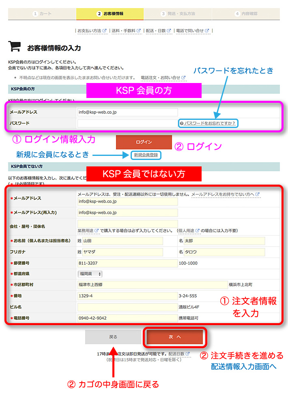Focus メールアドレス(再入力) input field

127,213
